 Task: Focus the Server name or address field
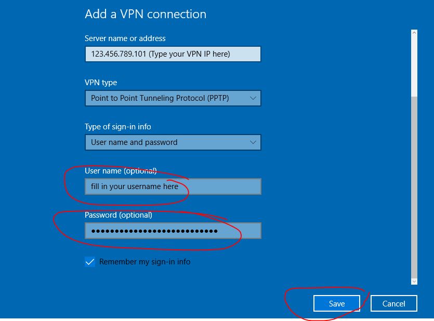click(x=173, y=54)
